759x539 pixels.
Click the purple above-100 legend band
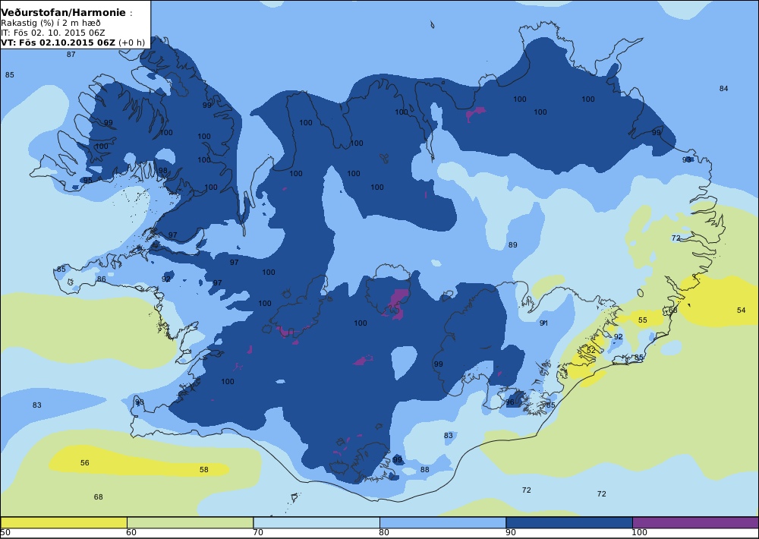tap(695, 522)
